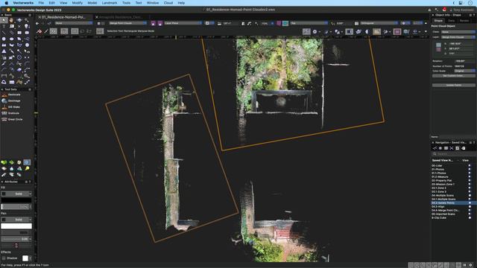The height and width of the screenshot is (268, 477).
Task: Toggle view checkbox for 04.3-Align
Action: pyautogui.click(x=470, y=207)
